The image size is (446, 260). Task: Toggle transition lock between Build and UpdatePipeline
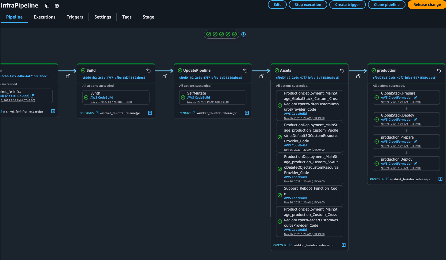pos(164,76)
